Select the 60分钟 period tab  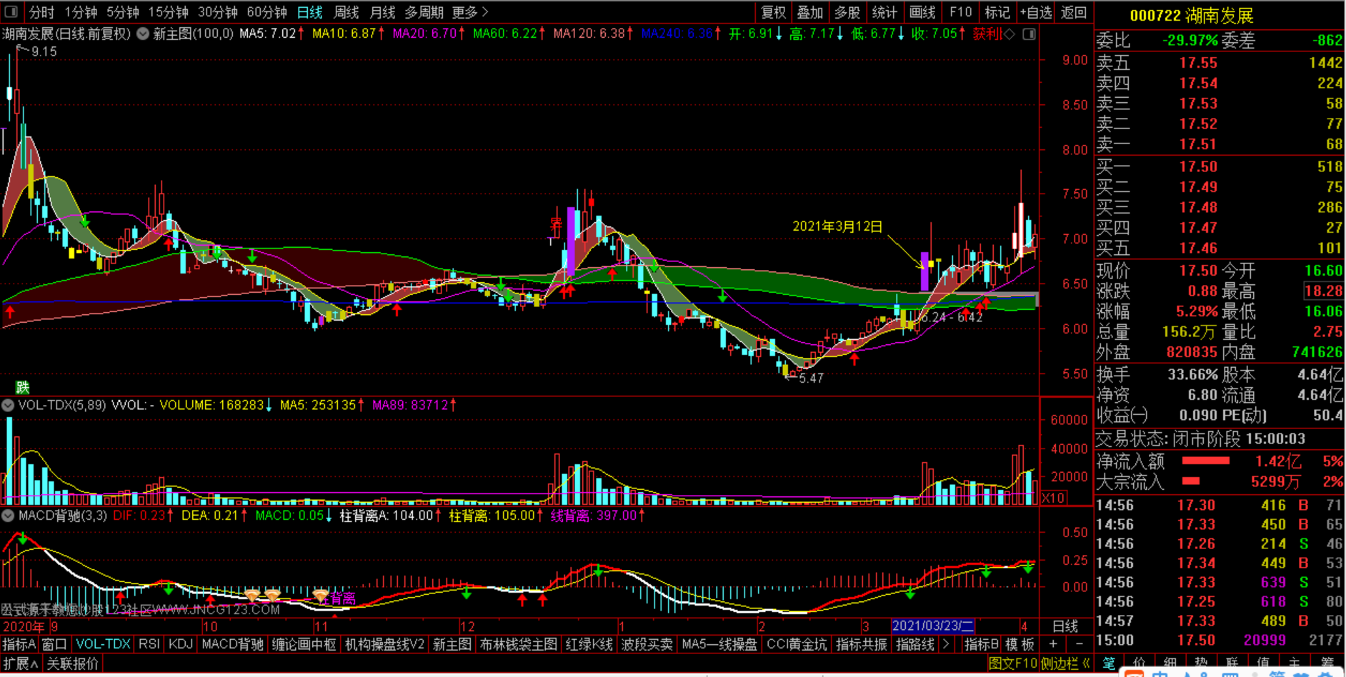pos(266,12)
